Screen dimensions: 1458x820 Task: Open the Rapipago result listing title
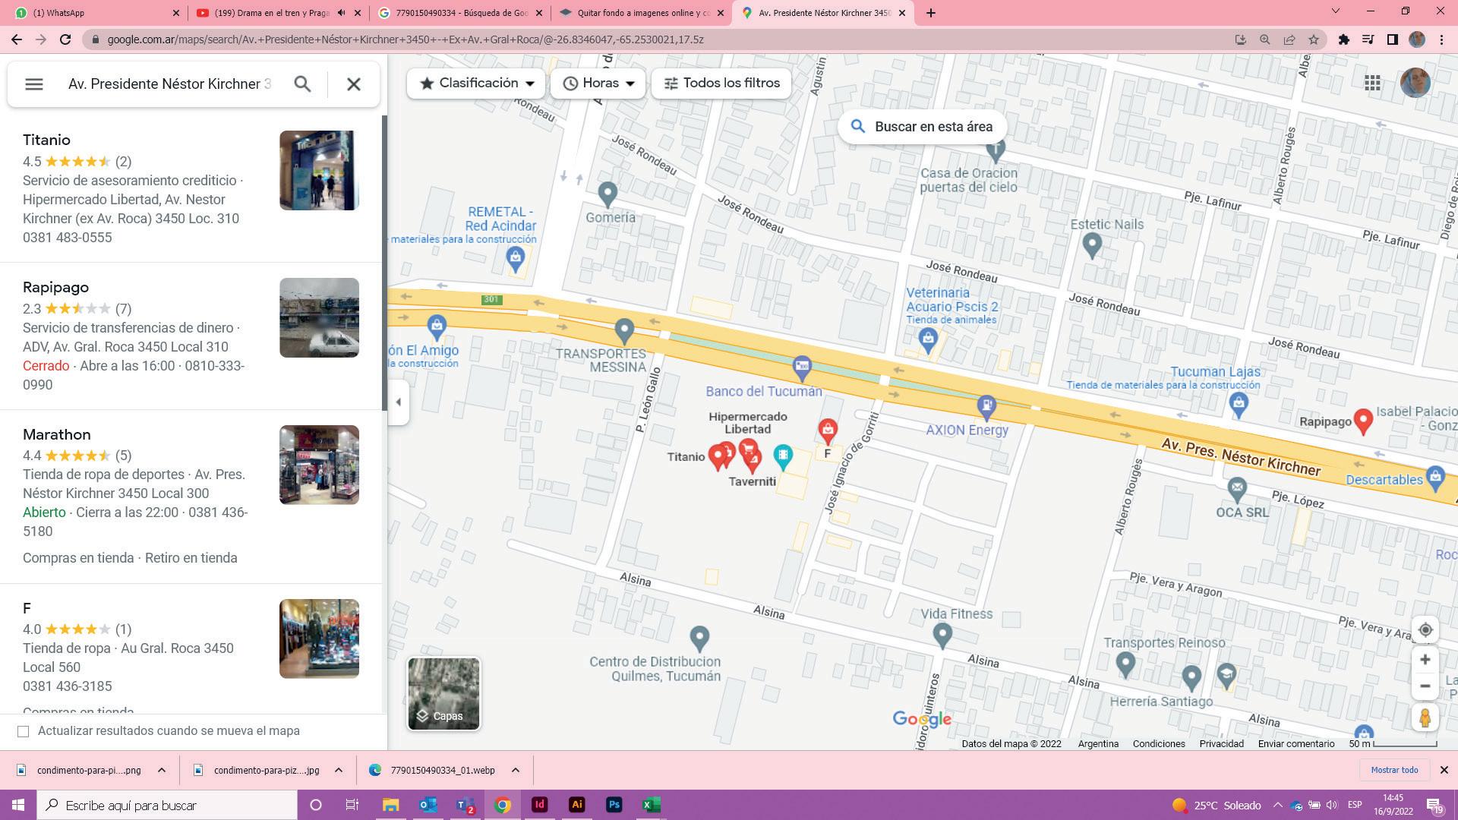click(55, 287)
